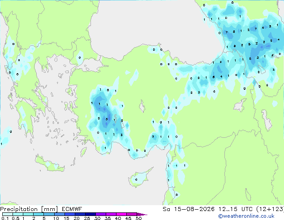Screen dimensions: 284x220
Task: Pick the 10–15 mm blue legend swatch
Action: click(60, 214)
